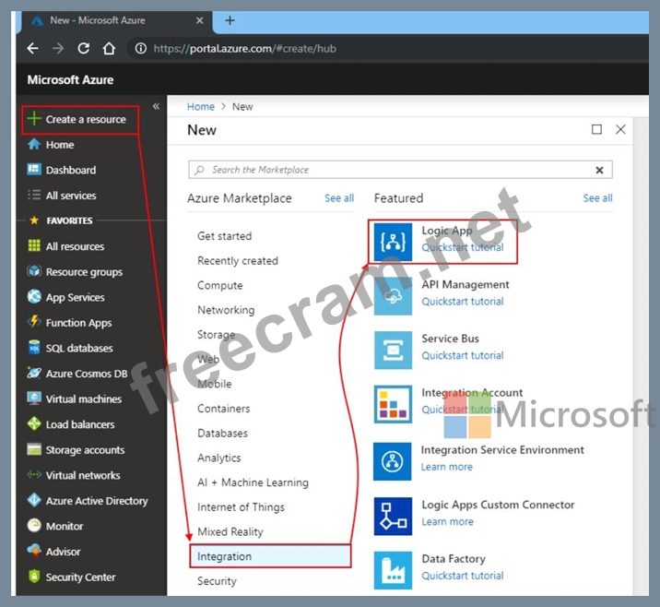
Task: Collapse the left sidebar with chevron
Action: 156,107
